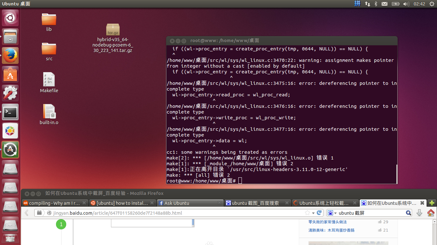437x245 pixels.
Task: Close the active '如何在Ubuntu系统中…' tab
Action: point(422,203)
